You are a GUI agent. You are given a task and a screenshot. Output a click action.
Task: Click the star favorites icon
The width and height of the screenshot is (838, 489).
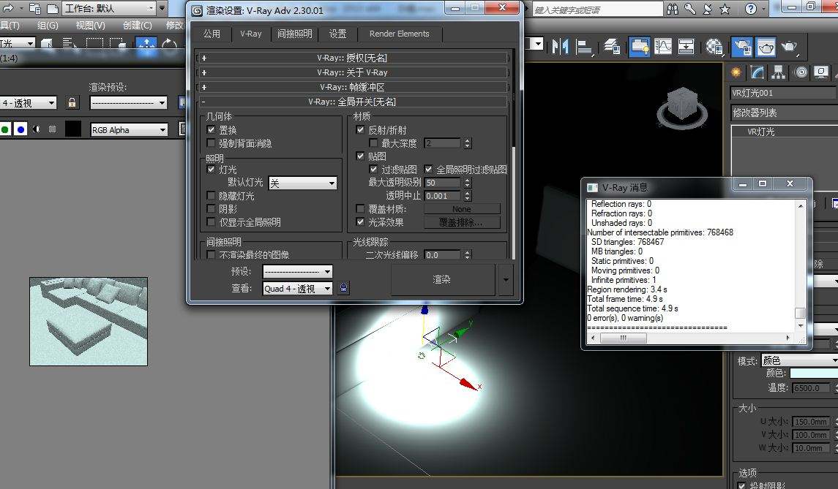[725, 9]
